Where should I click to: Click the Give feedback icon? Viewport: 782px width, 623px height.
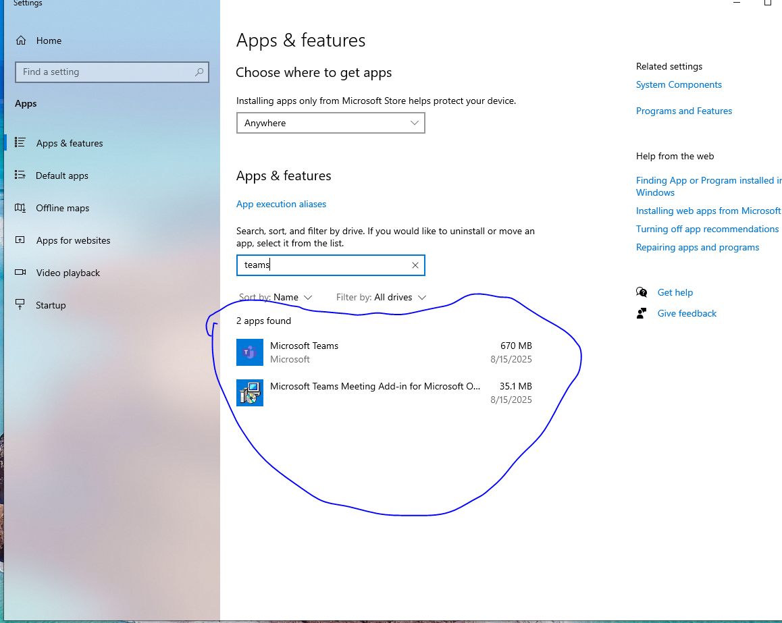(642, 313)
